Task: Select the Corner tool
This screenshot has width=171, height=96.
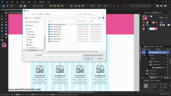Action: click(6, 16)
